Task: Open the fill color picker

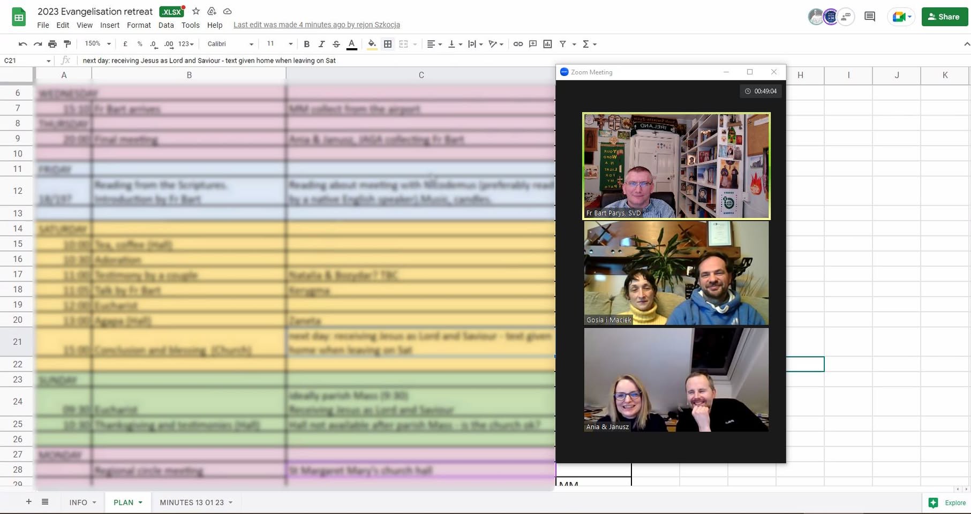Action: click(x=372, y=44)
